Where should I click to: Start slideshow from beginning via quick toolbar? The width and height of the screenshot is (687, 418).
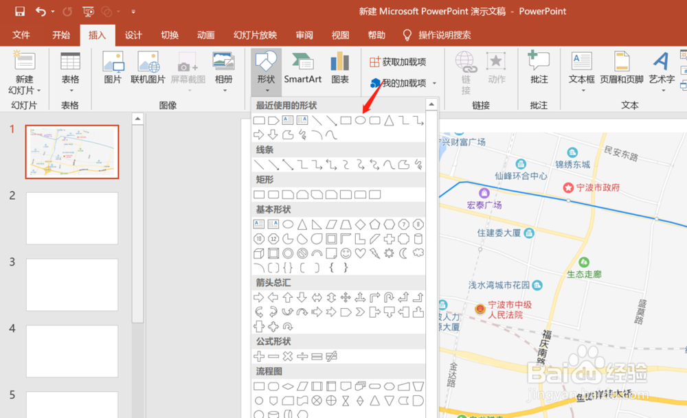tap(88, 12)
